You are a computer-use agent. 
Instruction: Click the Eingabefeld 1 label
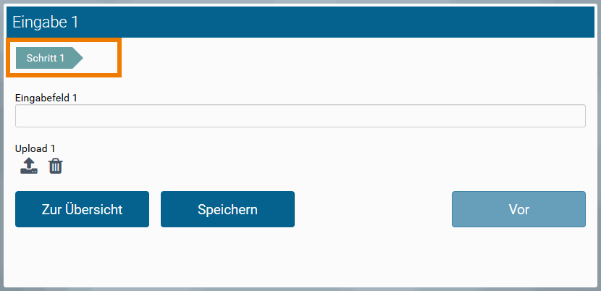pyautogui.click(x=46, y=97)
